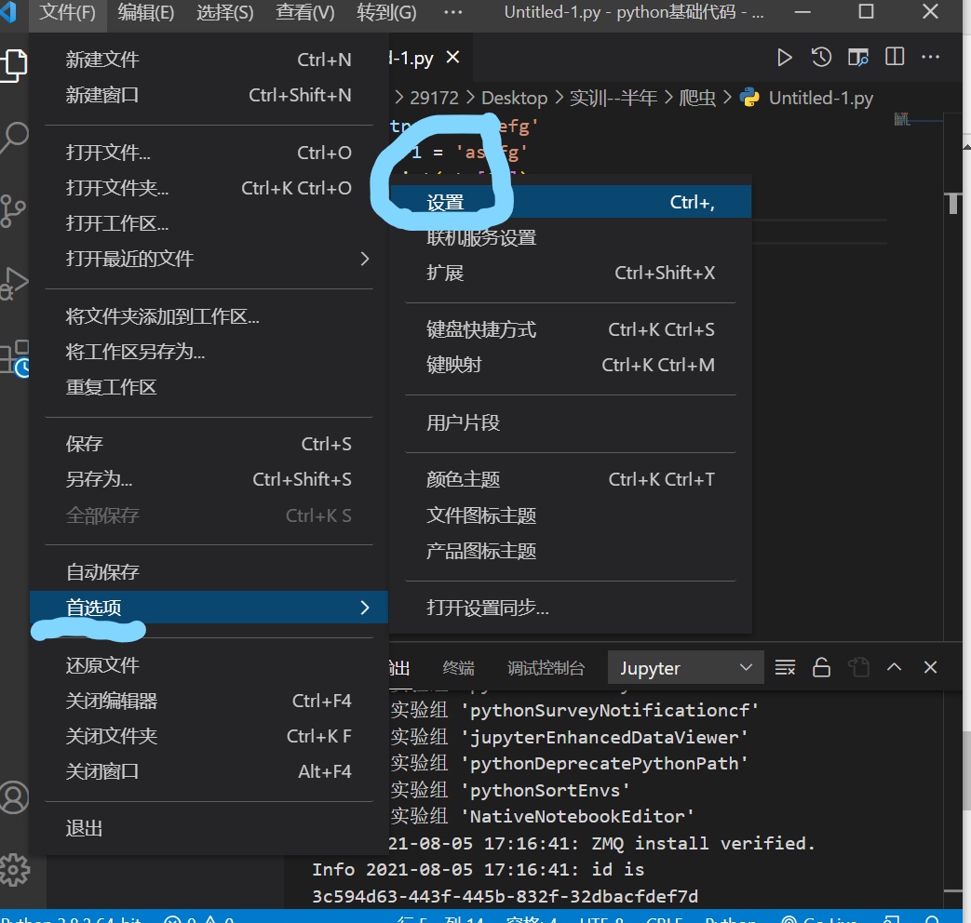This screenshot has width=971, height=923.
Task: Open the 编辑(E) menu
Action: pyautogui.click(x=146, y=12)
